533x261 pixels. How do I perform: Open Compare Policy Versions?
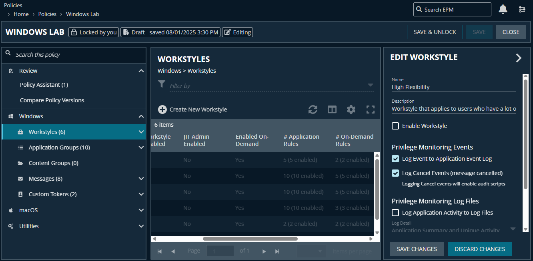[52, 100]
